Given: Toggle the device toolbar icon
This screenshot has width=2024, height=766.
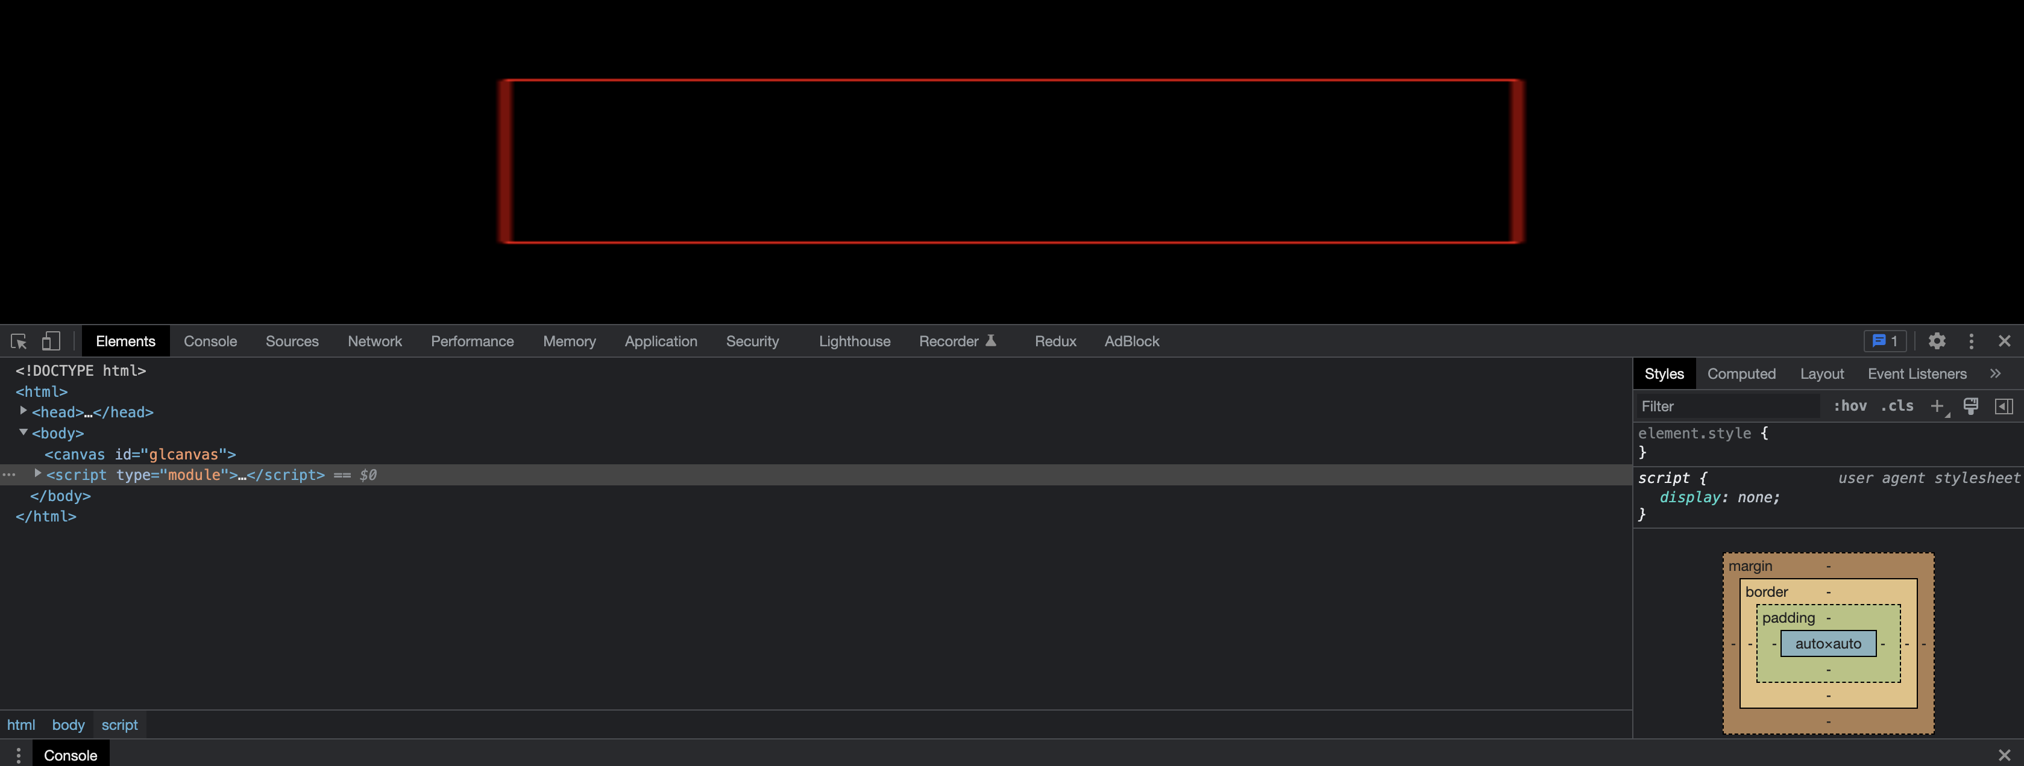Looking at the screenshot, I should click(x=51, y=341).
